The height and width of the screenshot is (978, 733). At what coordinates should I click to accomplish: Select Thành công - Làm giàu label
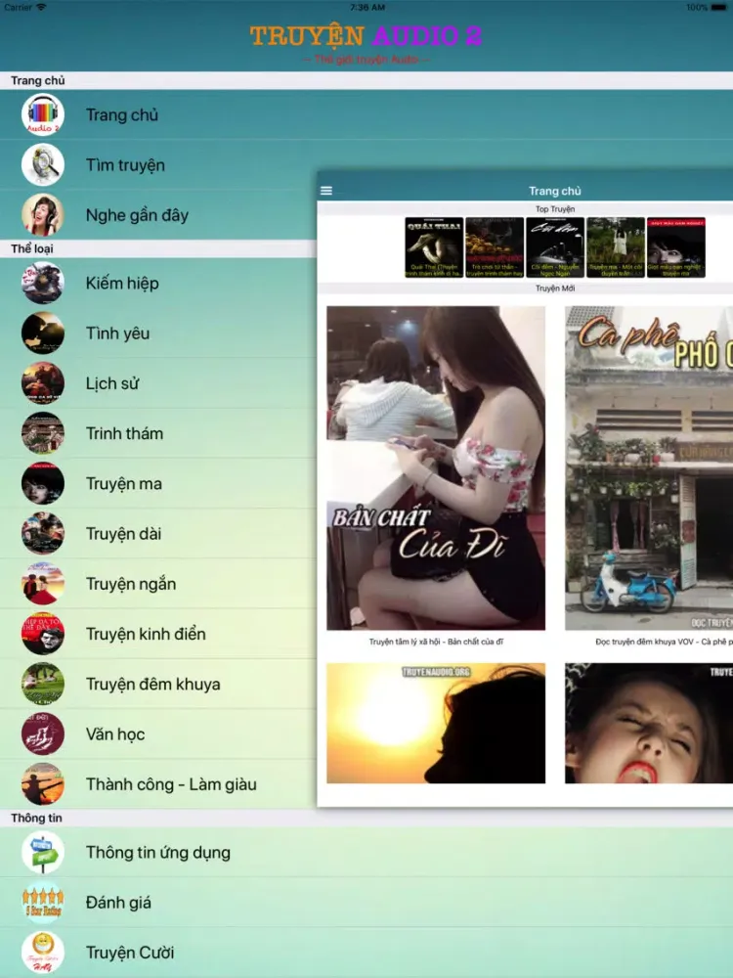click(171, 784)
